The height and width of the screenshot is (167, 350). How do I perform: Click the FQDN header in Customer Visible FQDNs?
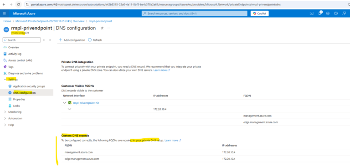tap(247, 96)
